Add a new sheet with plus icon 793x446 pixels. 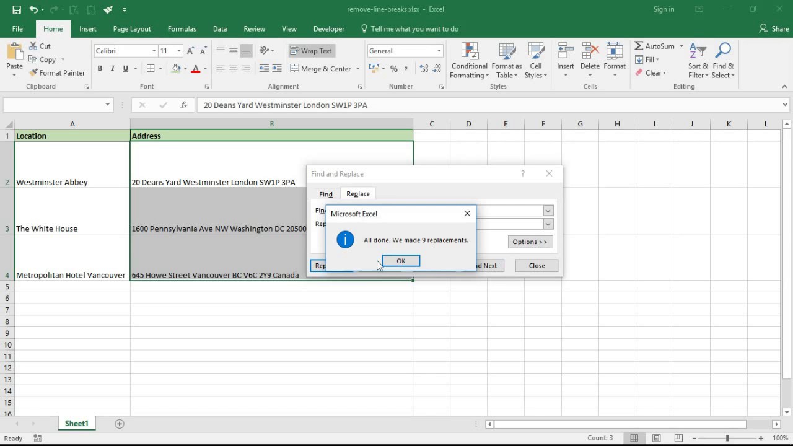click(120, 424)
